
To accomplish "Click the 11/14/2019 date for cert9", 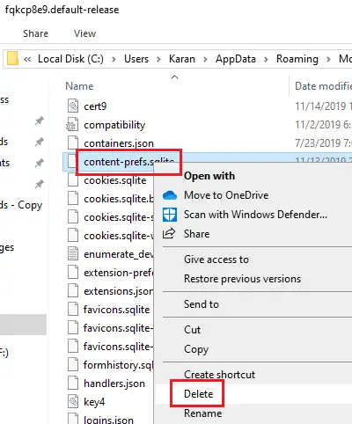I will (323, 106).
